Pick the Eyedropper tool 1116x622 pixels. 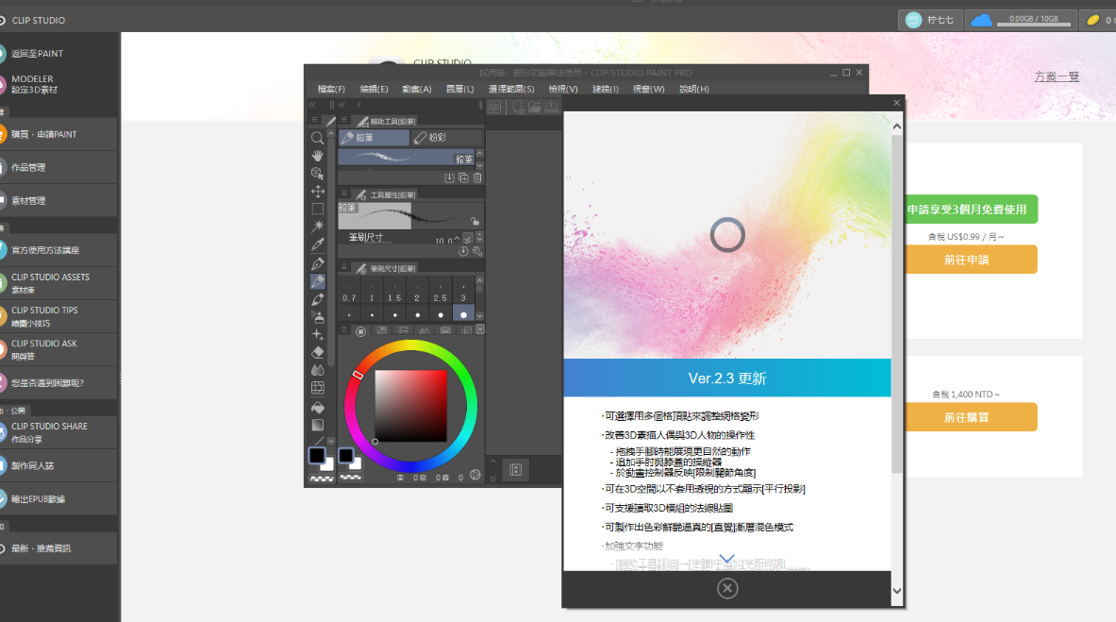pyautogui.click(x=318, y=244)
